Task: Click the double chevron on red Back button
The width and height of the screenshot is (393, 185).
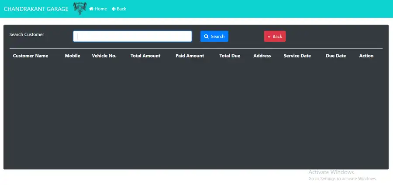Action: (269, 37)
